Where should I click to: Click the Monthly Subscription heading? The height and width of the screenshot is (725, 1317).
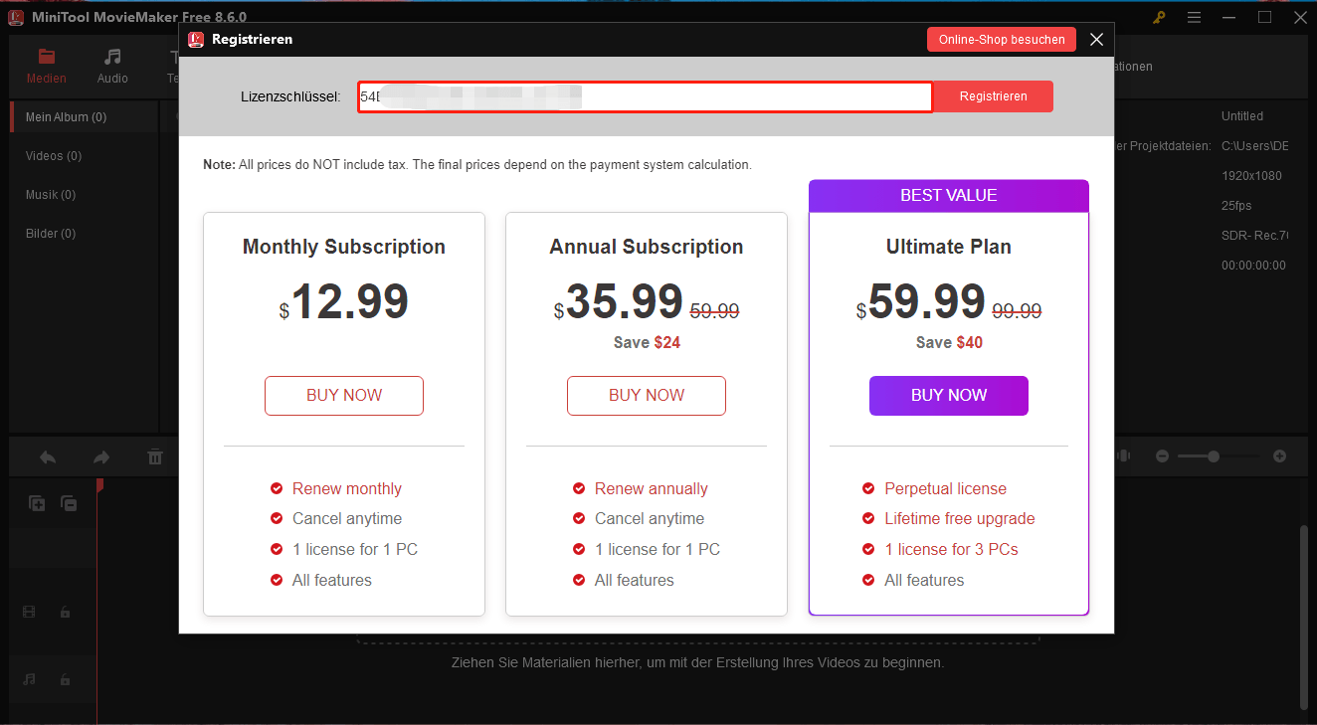344,247
